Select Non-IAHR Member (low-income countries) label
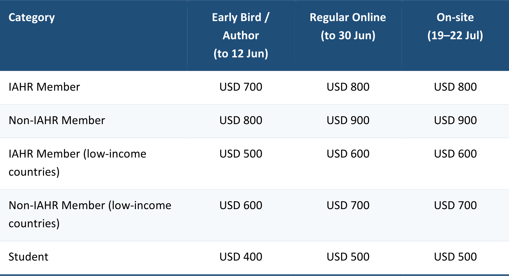Image resolution: width=509 pixels, height=276 pixels. pos(90,214)
